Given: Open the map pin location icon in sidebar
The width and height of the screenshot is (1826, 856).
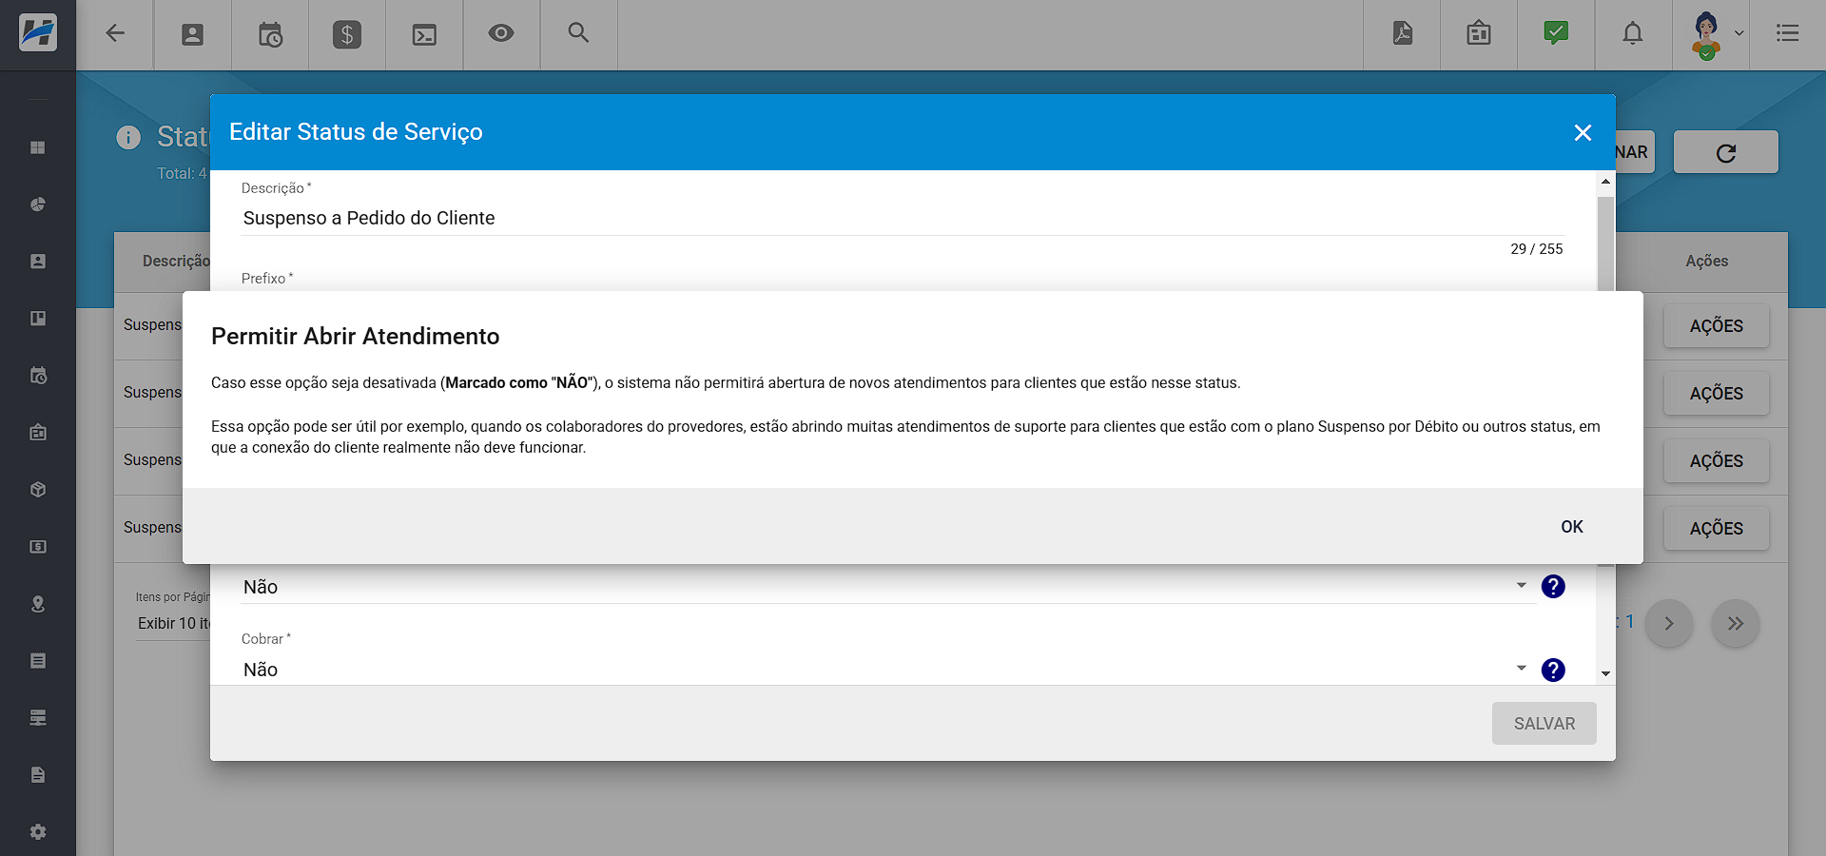Looking at the screenshot, I should 38,604.
